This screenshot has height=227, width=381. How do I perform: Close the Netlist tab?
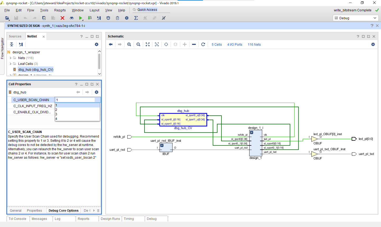tap(44, 37)
